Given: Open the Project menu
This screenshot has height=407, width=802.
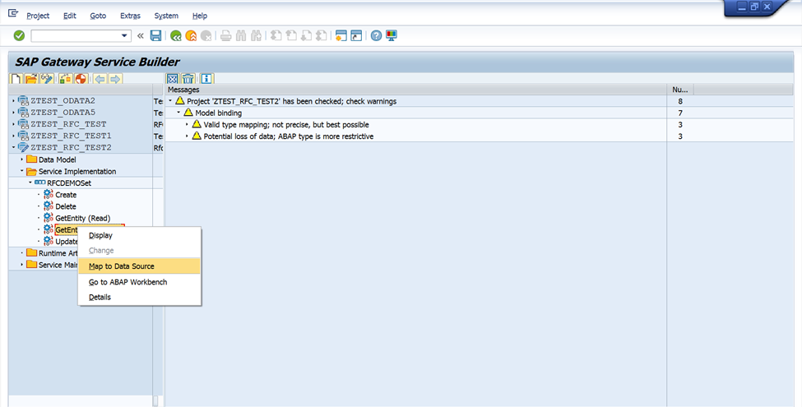Looking at the screenshot, I should click(x=38, y=16).
